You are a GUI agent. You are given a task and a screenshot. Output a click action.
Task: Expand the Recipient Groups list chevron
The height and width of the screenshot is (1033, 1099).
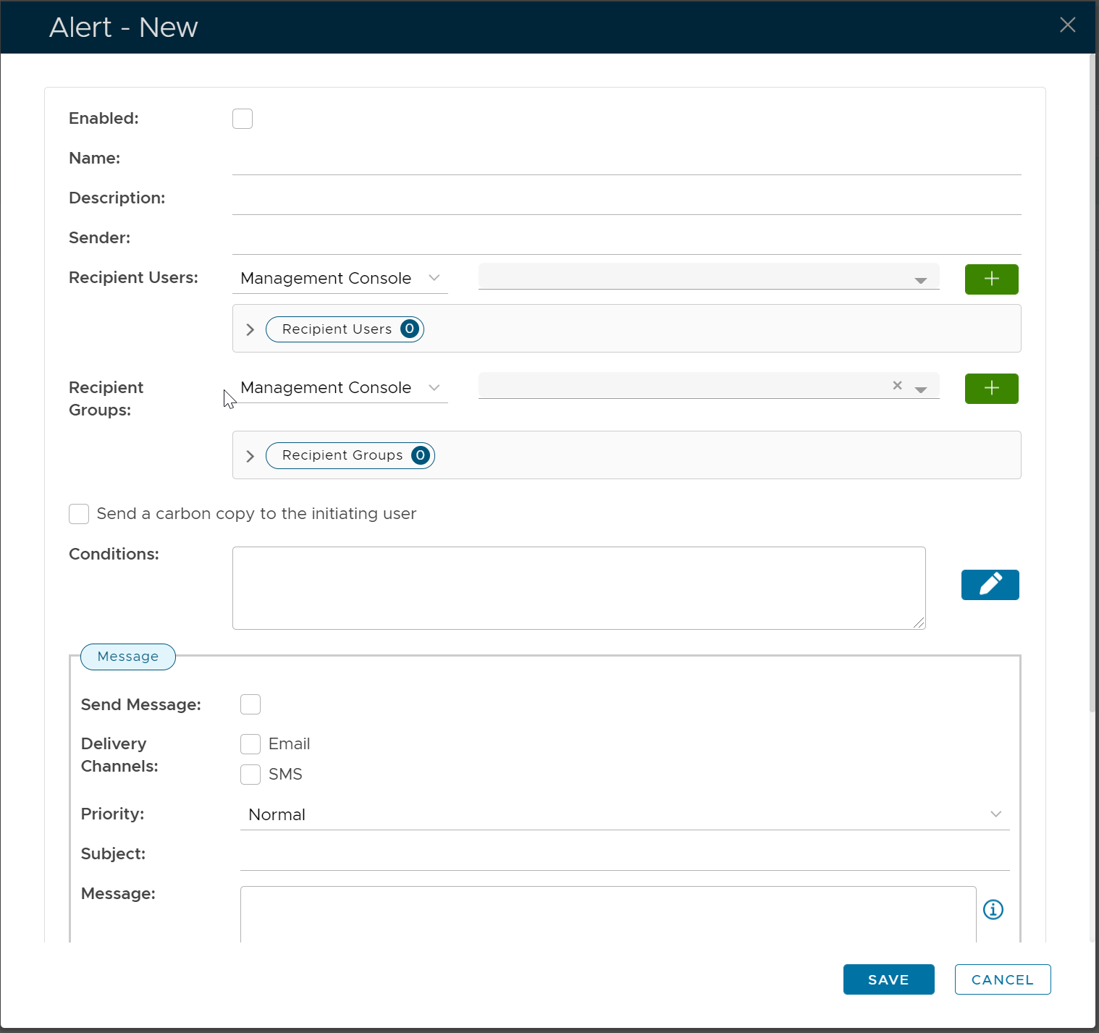point(250,456)
